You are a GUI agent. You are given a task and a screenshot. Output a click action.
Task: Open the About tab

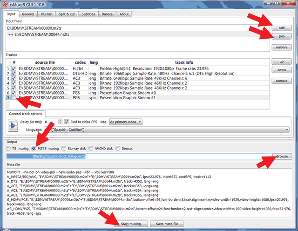pos(124,14)
